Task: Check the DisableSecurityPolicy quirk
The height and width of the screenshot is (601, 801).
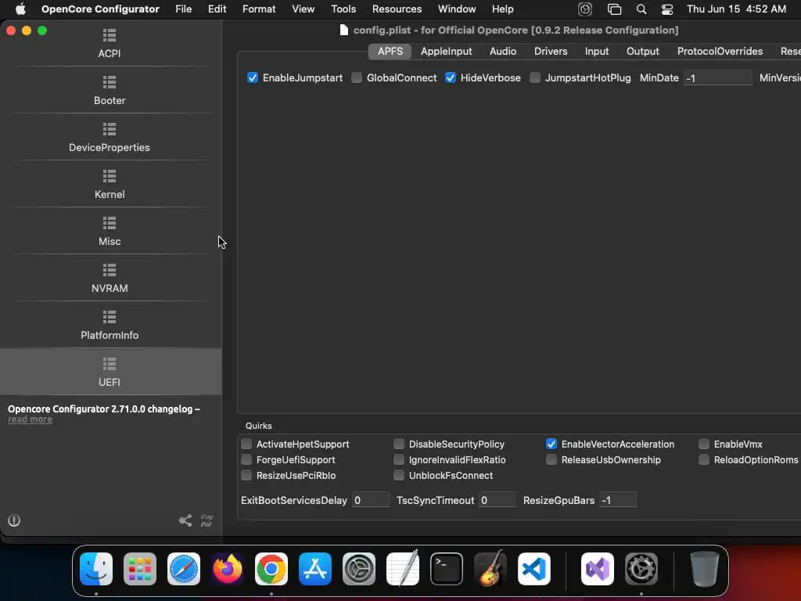Action: 399,444
